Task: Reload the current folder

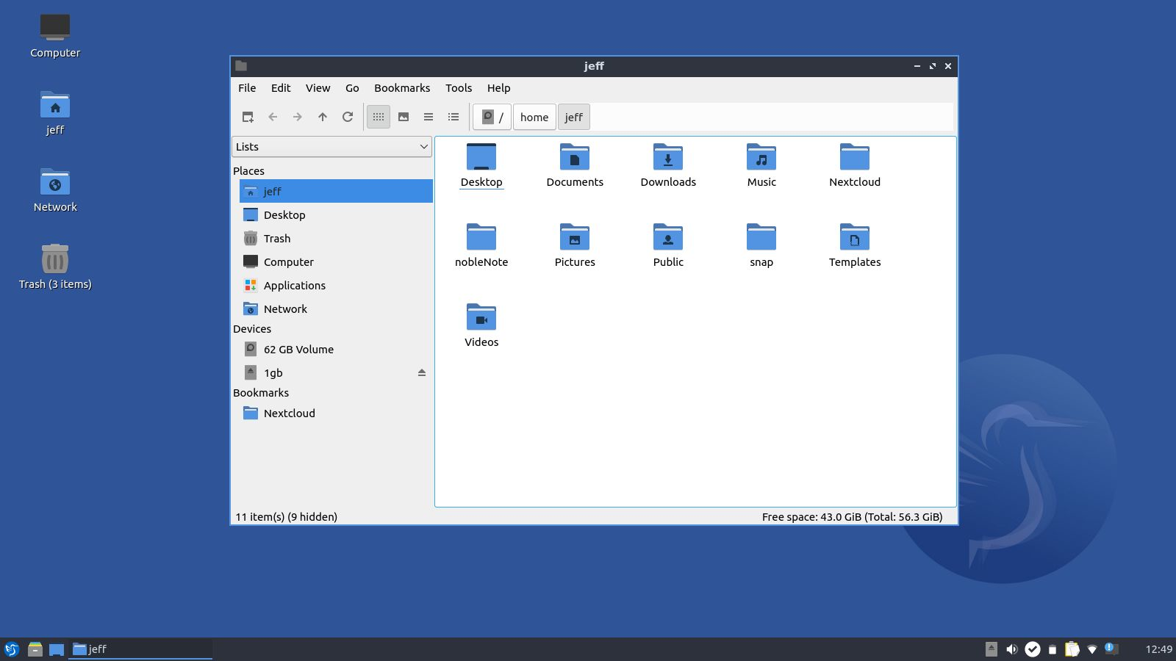Action: [348, 117]
